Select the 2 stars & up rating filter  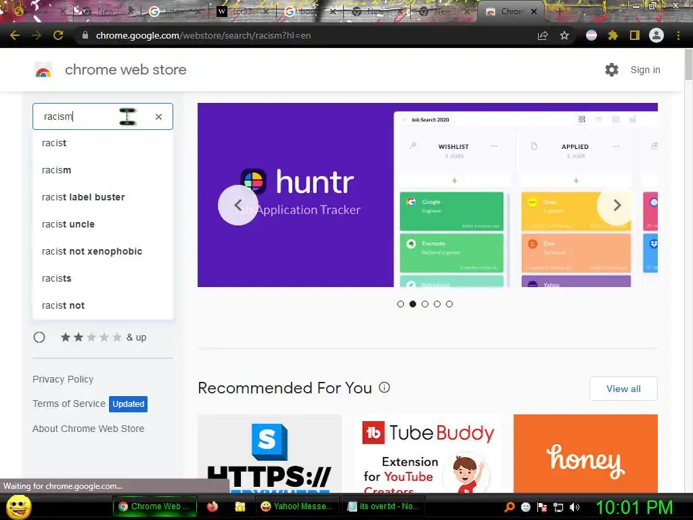click(39, 337)
